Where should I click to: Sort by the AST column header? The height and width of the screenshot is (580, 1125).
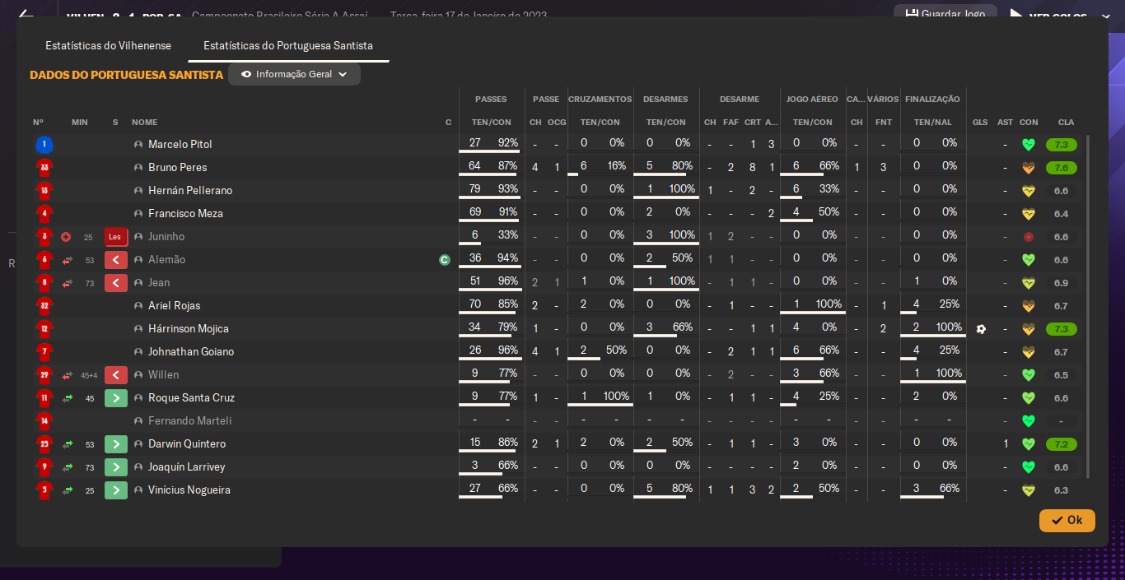pos(1006,123)
